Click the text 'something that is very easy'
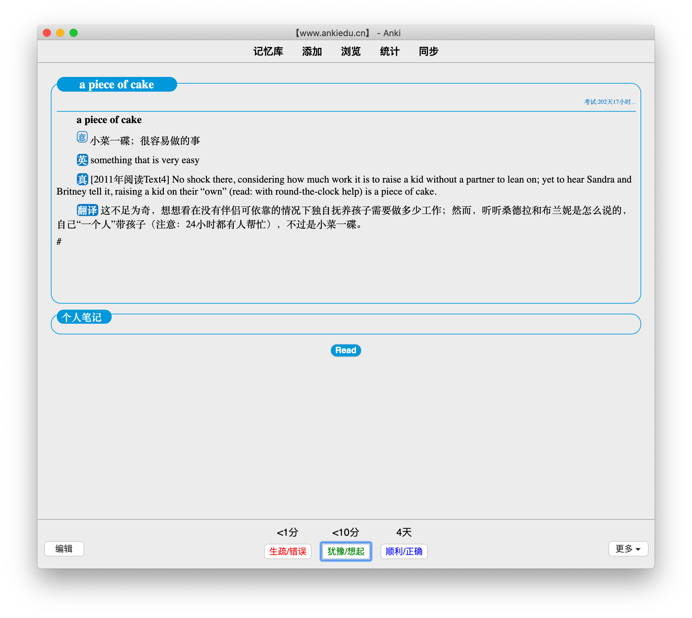The width and height of the screenshot is (692, 618). click(x=145, y=160)
